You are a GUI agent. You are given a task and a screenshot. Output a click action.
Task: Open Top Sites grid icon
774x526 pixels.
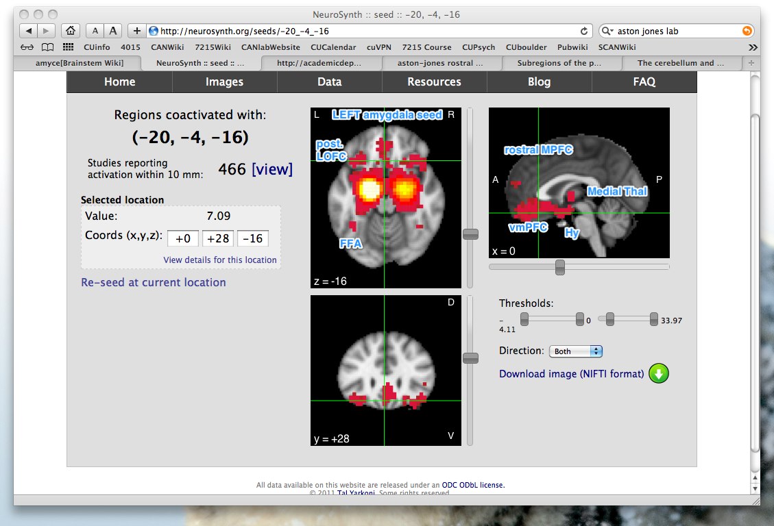click(68, 47)
